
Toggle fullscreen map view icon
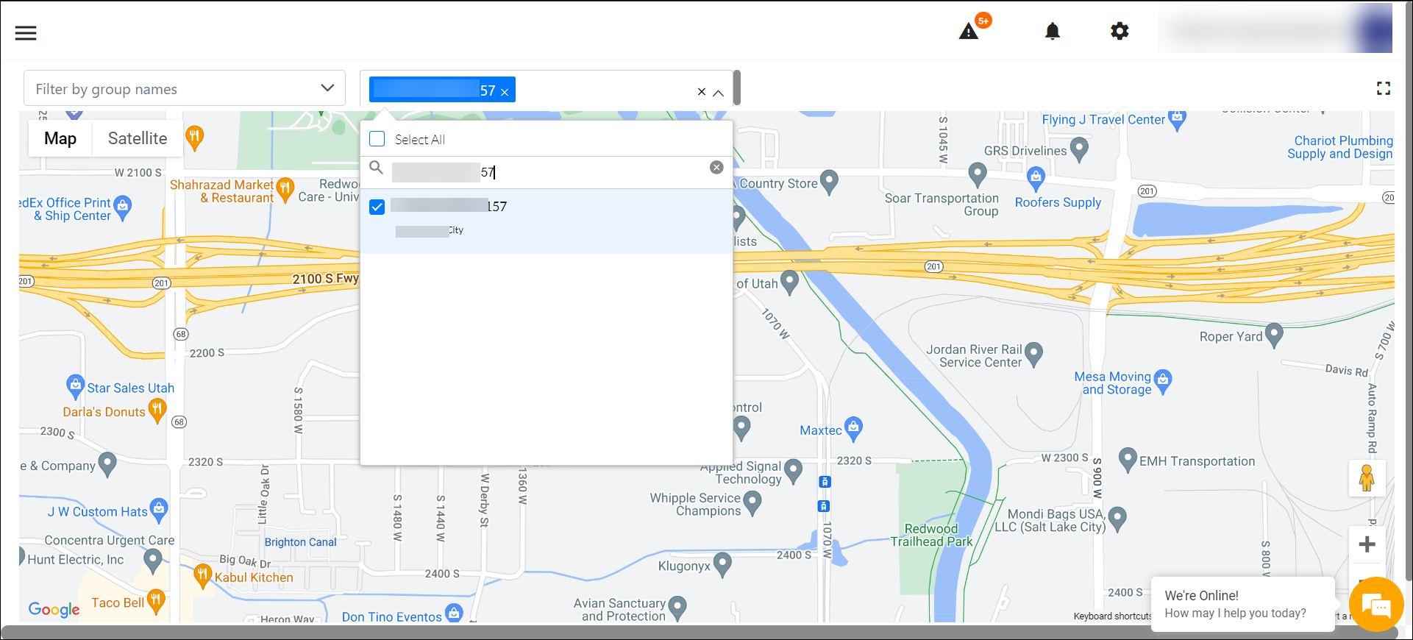click(1384, 88)
